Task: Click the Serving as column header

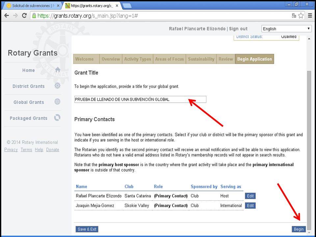Action: (231, 187)
